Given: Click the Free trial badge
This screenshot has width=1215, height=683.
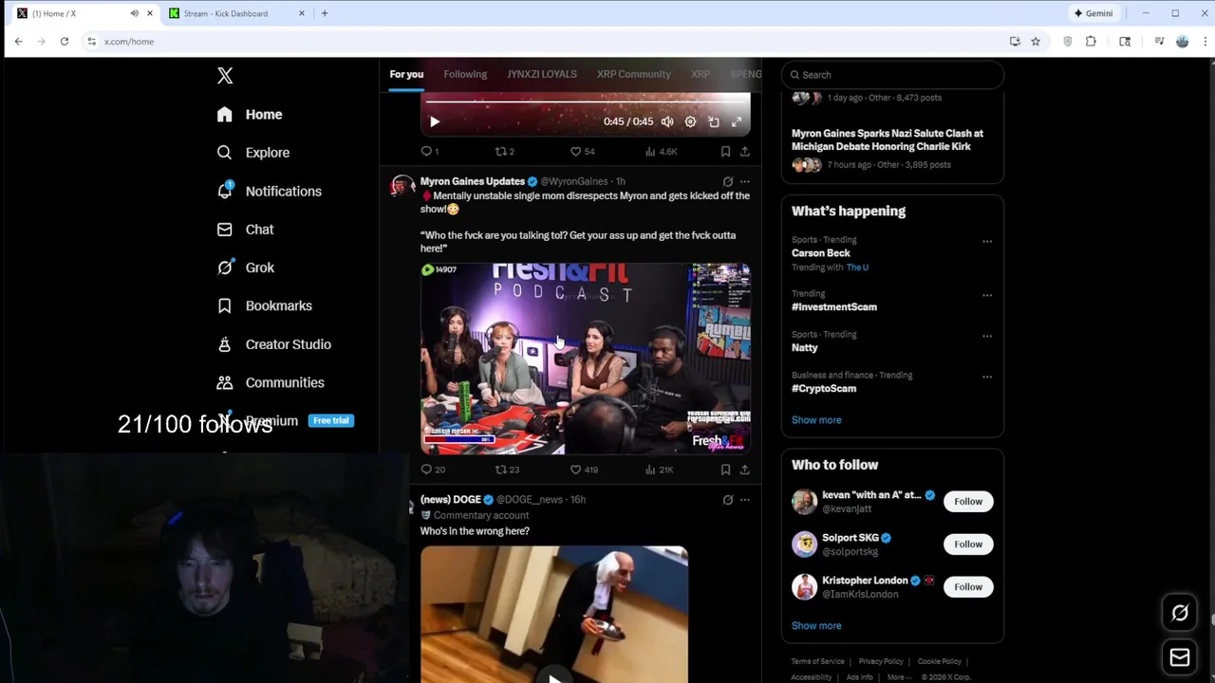Looking at the screenshot, I should [331, 420].
